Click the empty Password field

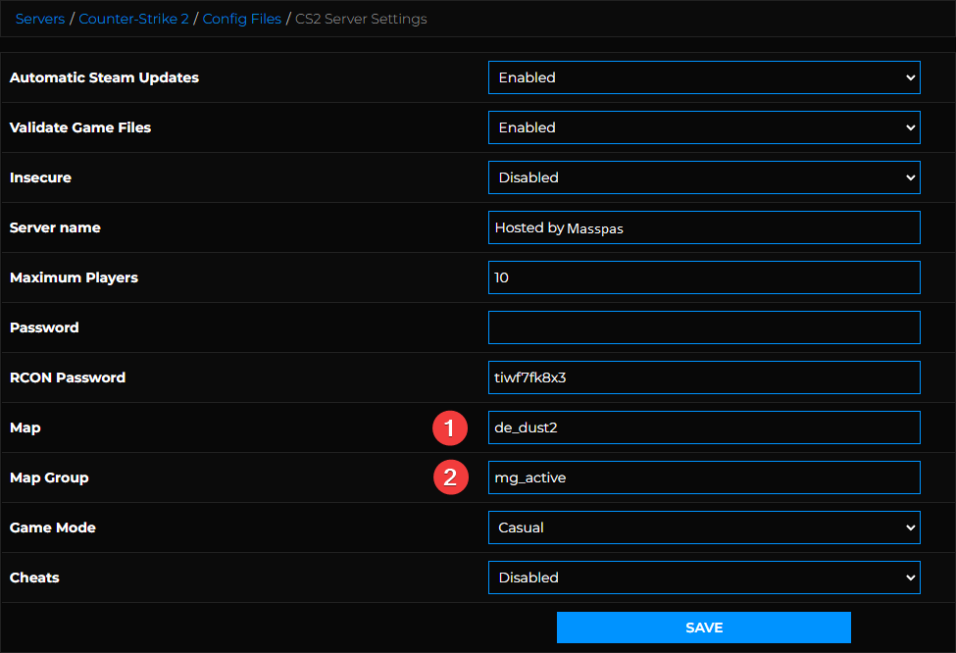(703, 327)
